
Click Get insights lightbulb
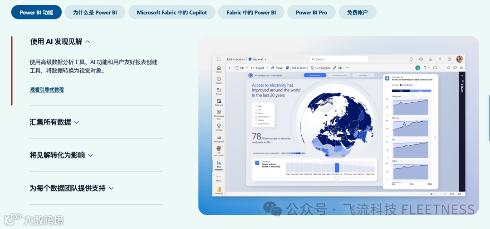tap(320, 68)
